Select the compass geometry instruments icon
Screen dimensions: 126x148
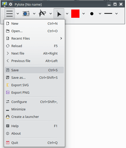tap(42, 13)
